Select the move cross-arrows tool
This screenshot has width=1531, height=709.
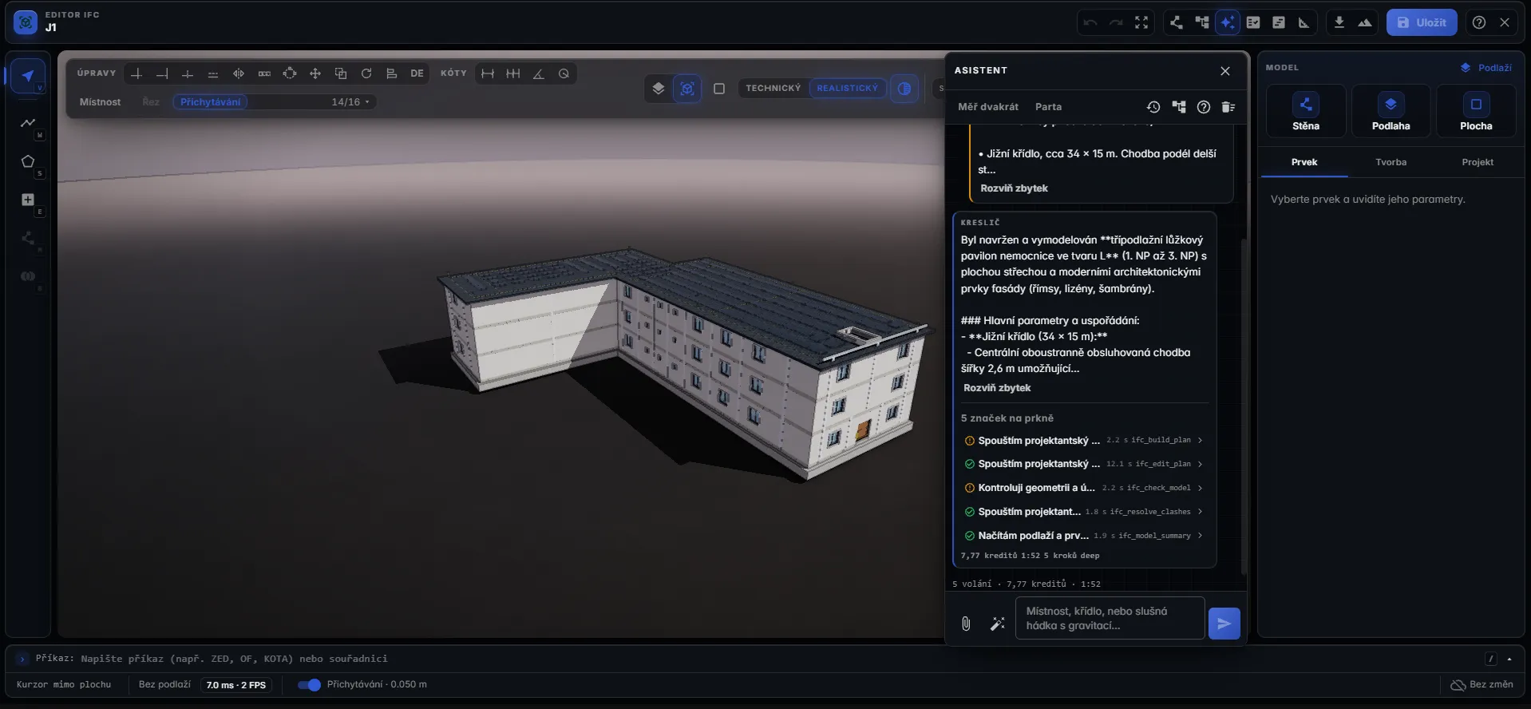(x=315, y=73)
